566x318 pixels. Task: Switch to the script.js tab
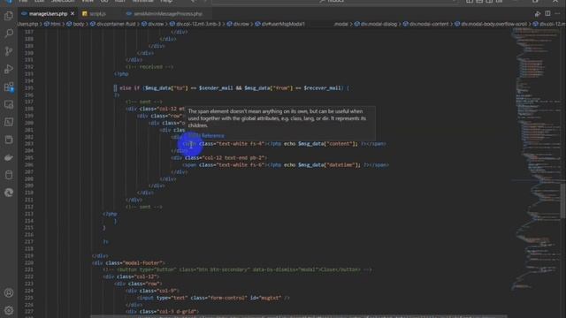click(x=97, y=14)
